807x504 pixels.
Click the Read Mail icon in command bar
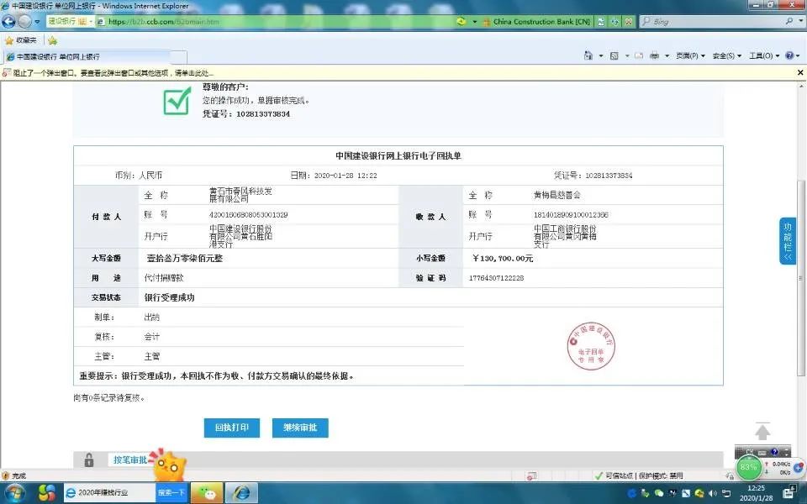click(639, 55)
